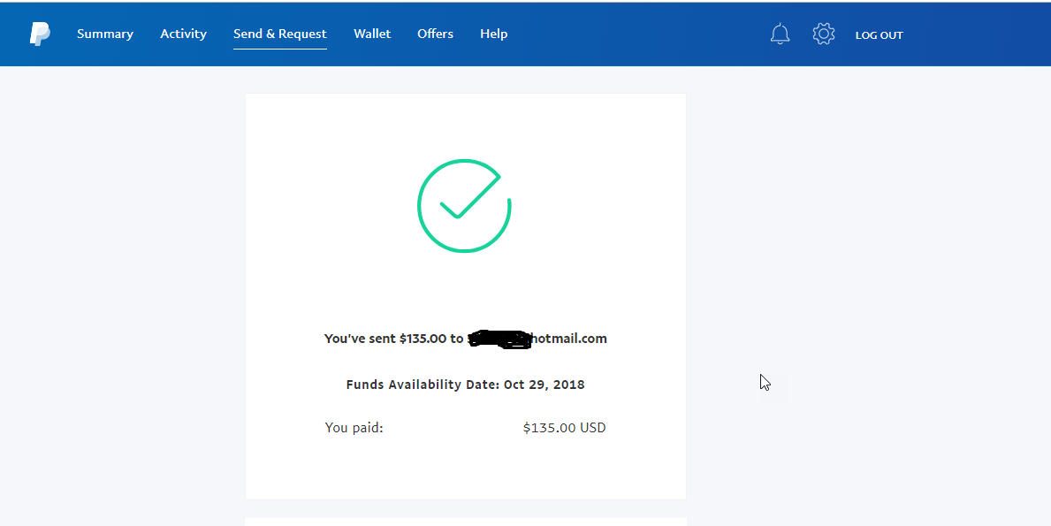Screen dimensions: 1051x526
Task: Go to the Summary page
Action: [105, 34]
